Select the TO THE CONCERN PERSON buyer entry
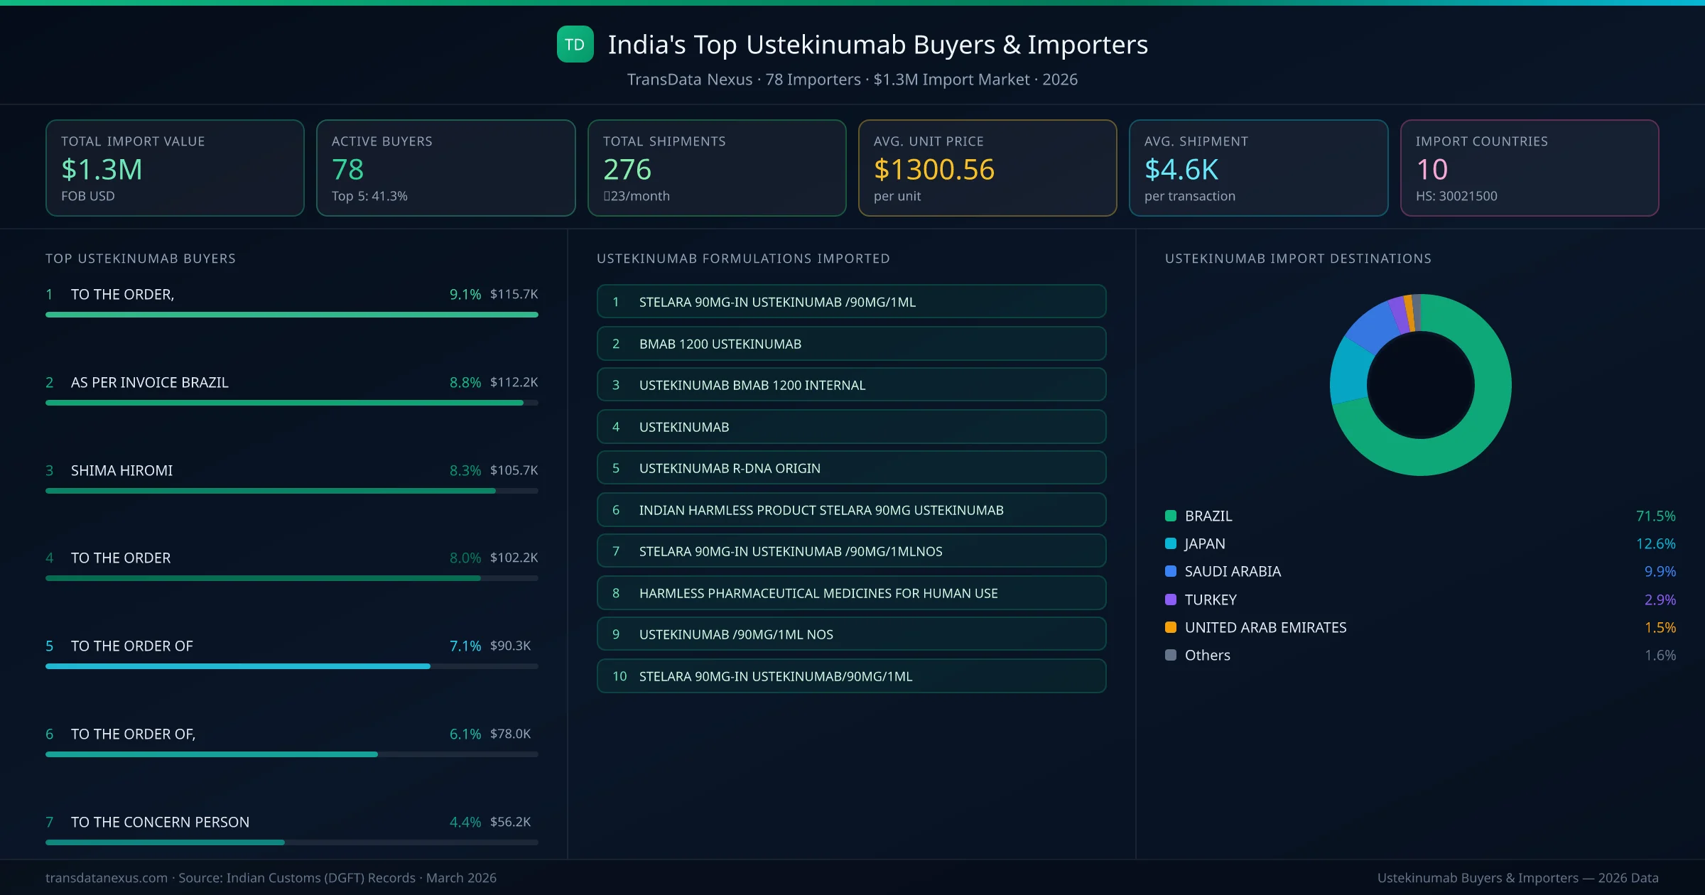 pyautogui.click(x=159, y=822)
